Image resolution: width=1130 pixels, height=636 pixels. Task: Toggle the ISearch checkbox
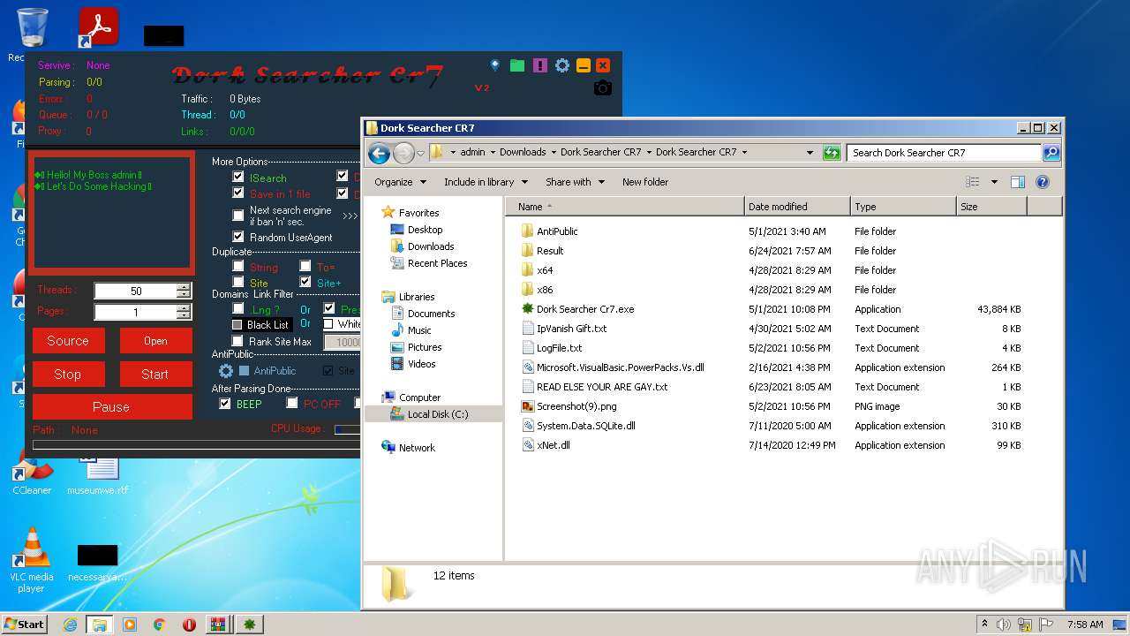237,177
